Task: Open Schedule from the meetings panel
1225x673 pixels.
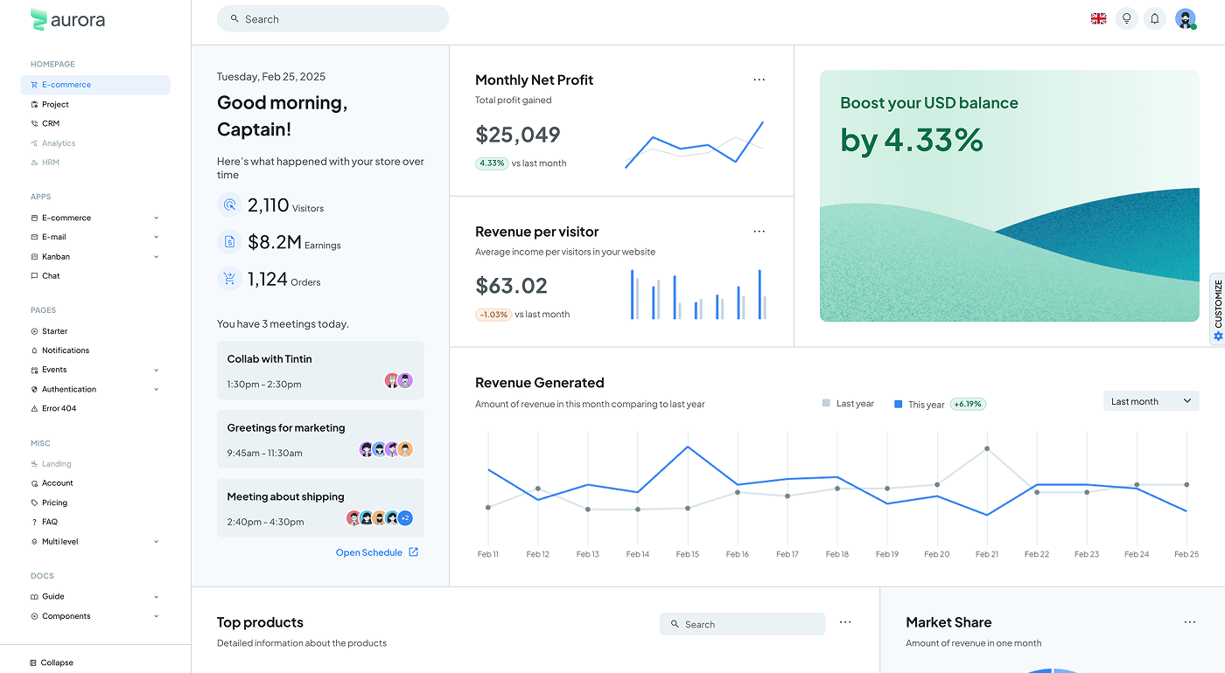Action: tap(369, 552)
